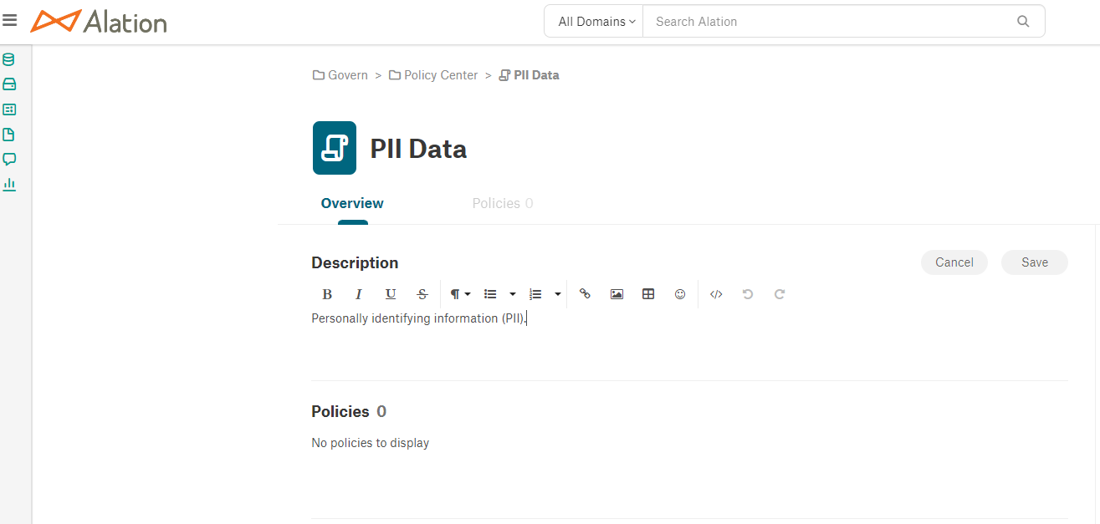This screenshot has height=524, width=1100.
Task: Open conversations speech bubble sidebar icon
Action: (9, 160)
